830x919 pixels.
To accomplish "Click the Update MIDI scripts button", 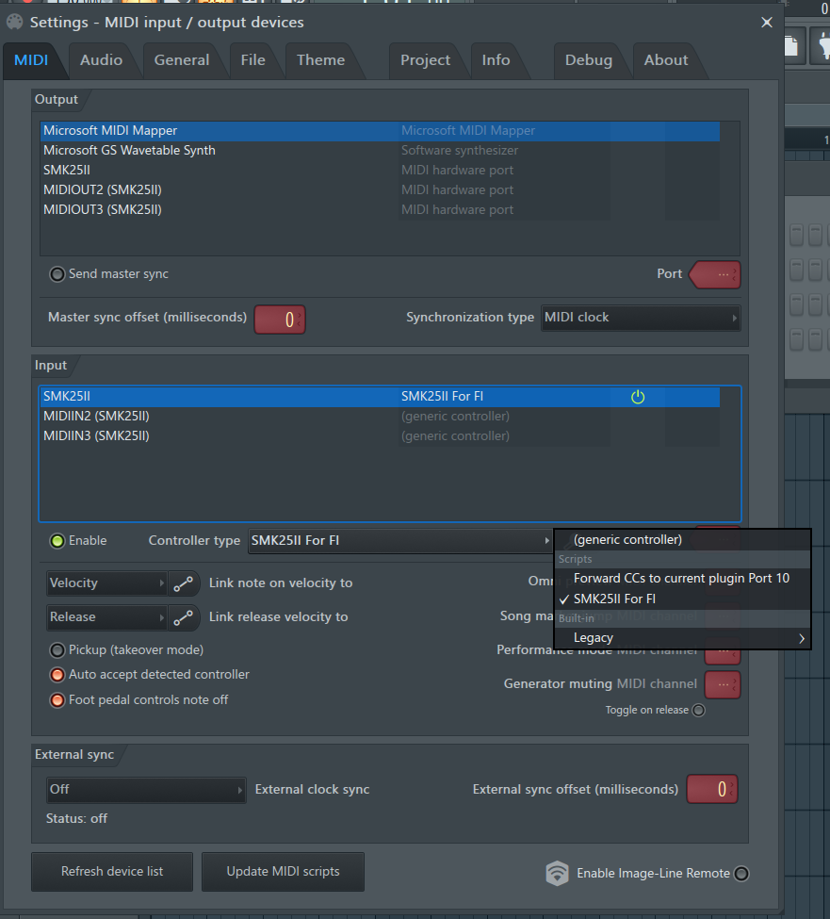I will tap(283, 872).
